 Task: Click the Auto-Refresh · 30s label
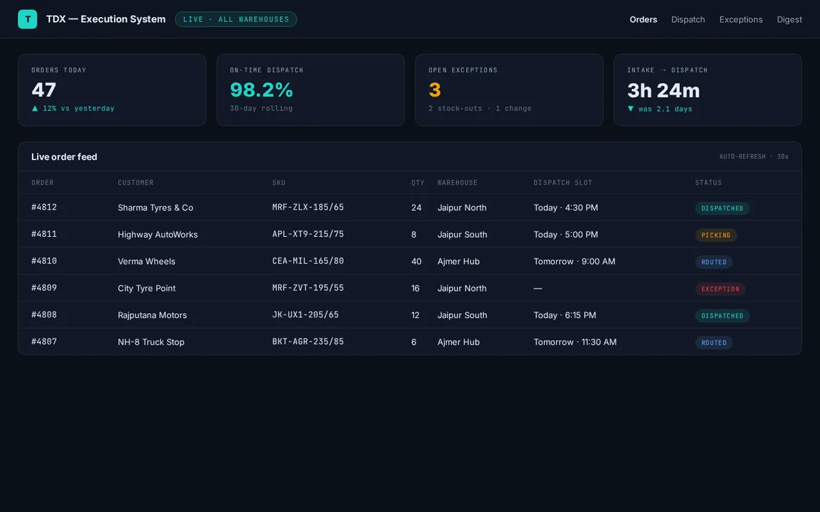tap(754, 157)
